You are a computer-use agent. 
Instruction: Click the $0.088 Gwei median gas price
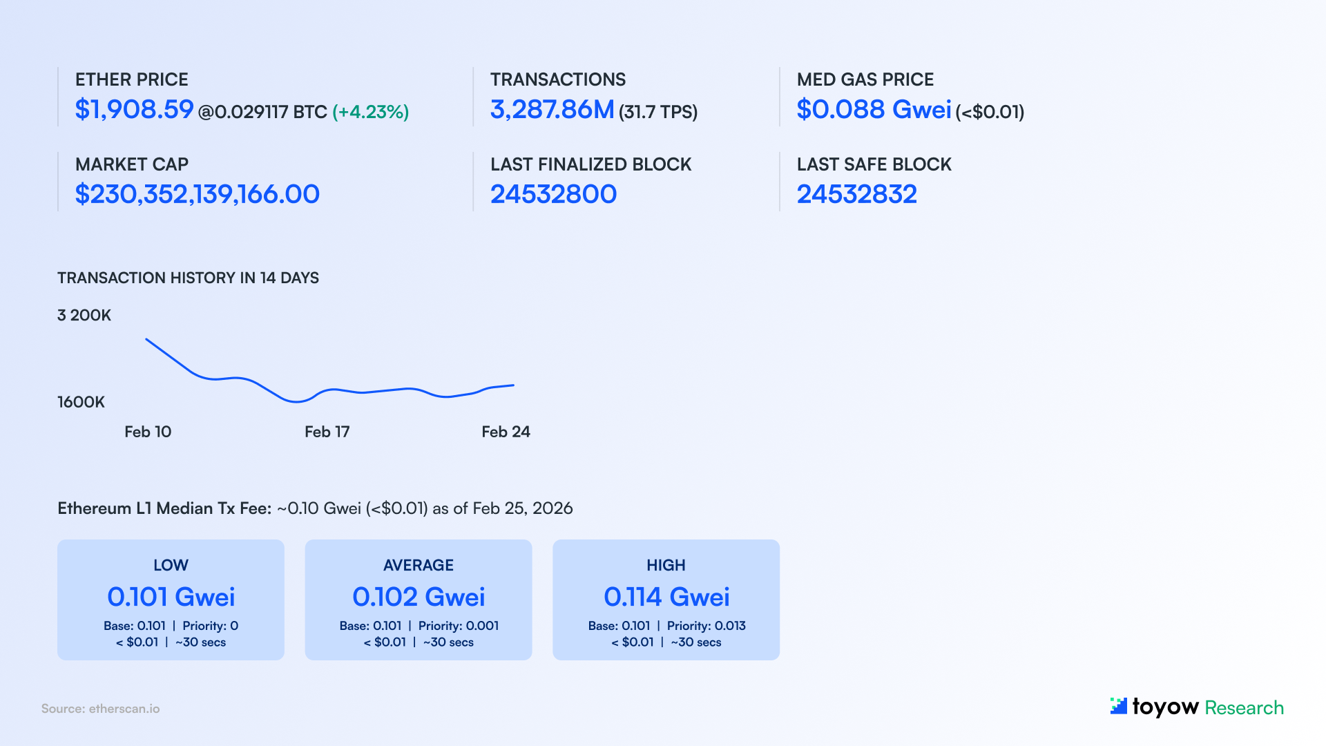tap(874, 110)
